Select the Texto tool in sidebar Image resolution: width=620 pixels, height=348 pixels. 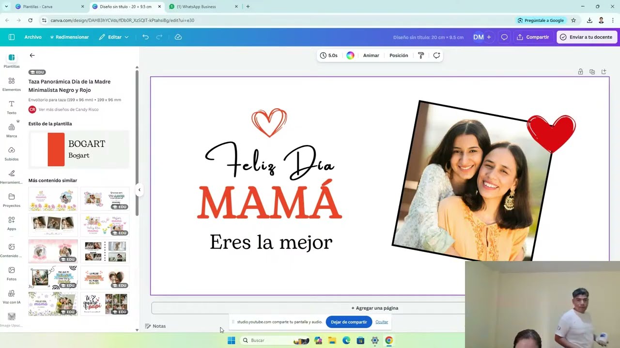tap(12, 107)
